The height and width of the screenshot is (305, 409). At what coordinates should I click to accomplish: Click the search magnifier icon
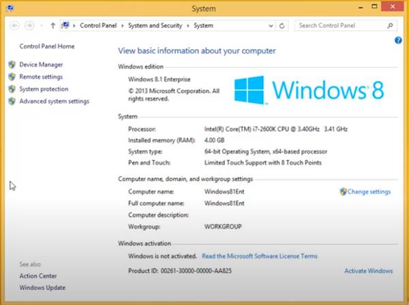tap(390, 25)
